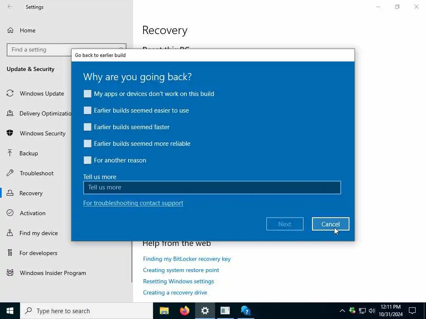This screenshot has width=426, height=319.
Task: Click Delivery Optimization icon in sidebar
Action: [10, 113]
